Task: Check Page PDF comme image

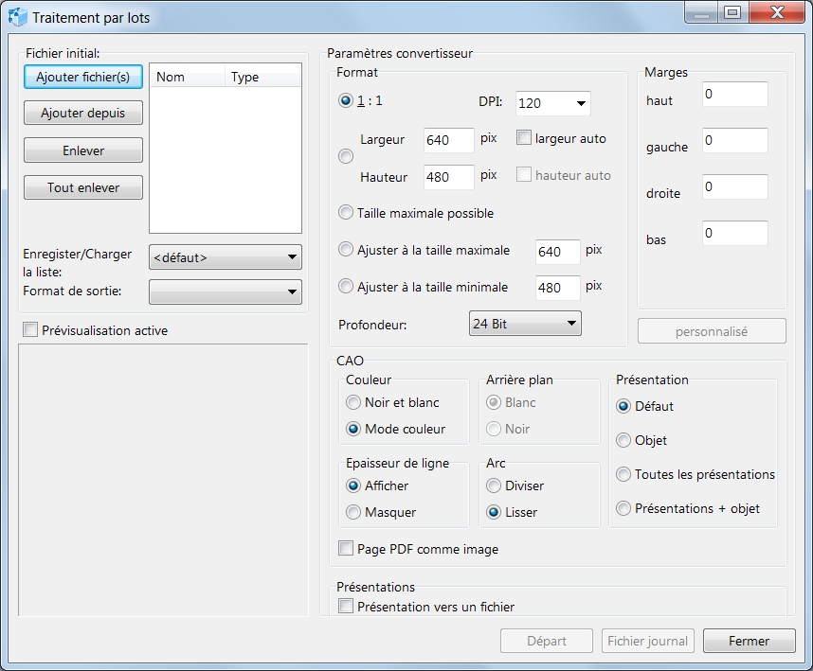Action: click(x=347, y=549)
